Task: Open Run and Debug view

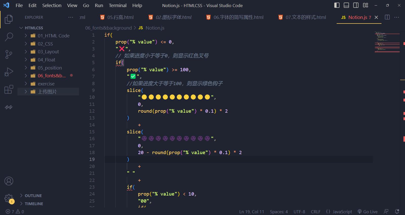Action: point(9,72)
